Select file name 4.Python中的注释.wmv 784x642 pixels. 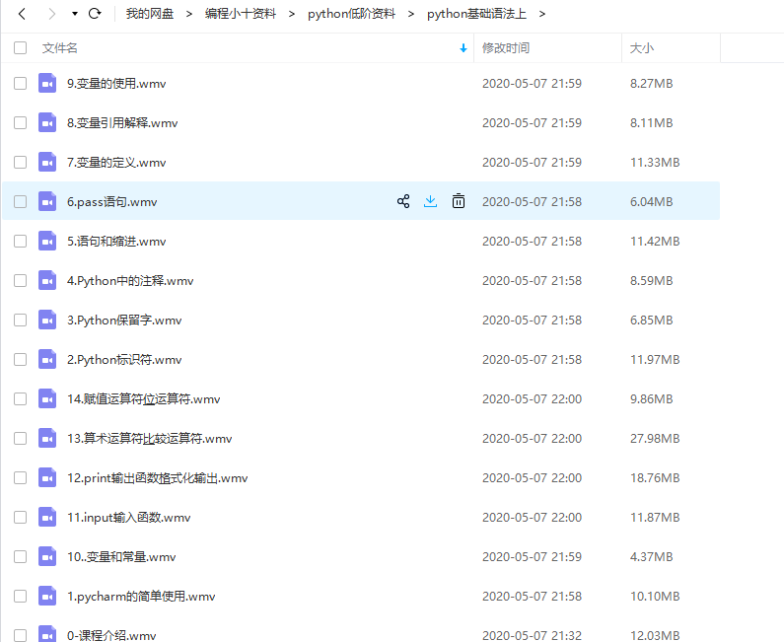point(130,281)
